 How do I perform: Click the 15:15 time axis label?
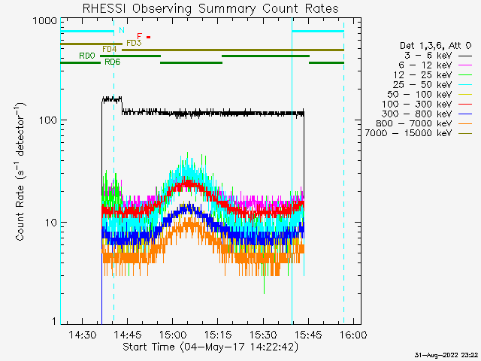click(x=218, y=335)
